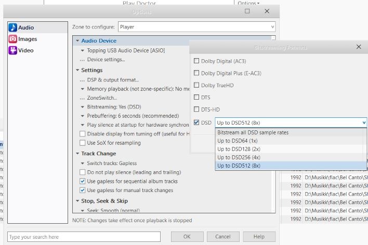Image resolution: width=368 pixels, height=245 pixels.
Task: Expand Memory playback options
Action: tap(82, 89)
